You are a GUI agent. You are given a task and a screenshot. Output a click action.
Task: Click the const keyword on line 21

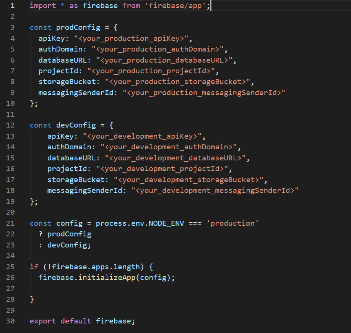(x=41, y=223)
